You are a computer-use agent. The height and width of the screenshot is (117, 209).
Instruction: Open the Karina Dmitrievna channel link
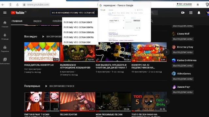pos(186,60)
